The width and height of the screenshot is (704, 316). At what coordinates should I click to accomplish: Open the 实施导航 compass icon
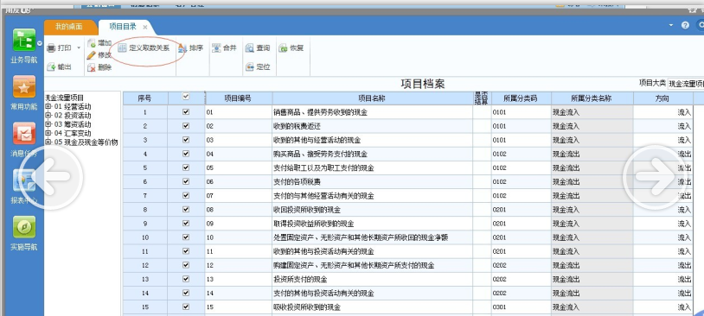point(24,227)
